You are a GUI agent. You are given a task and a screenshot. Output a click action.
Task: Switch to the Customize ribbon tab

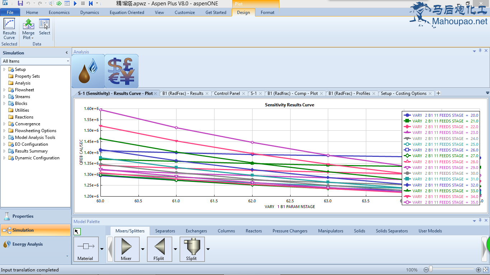[185, 13]
